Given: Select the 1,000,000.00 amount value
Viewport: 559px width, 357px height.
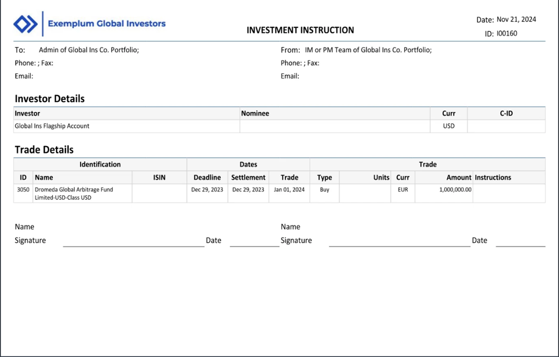Looking at the screenshot, I should pos(455,190).
